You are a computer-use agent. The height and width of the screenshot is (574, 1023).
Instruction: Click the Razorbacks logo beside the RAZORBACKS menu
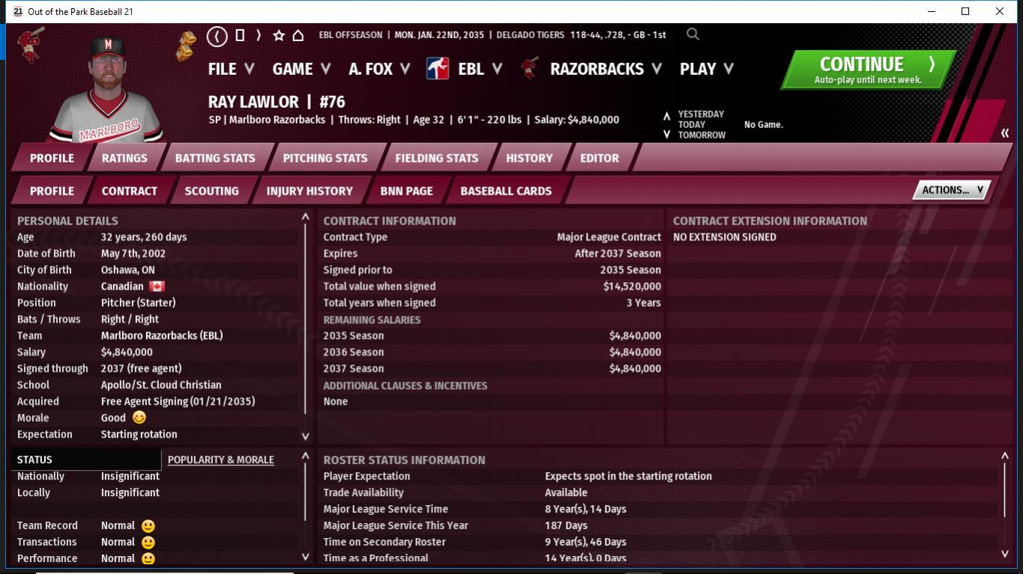point(531,69)
